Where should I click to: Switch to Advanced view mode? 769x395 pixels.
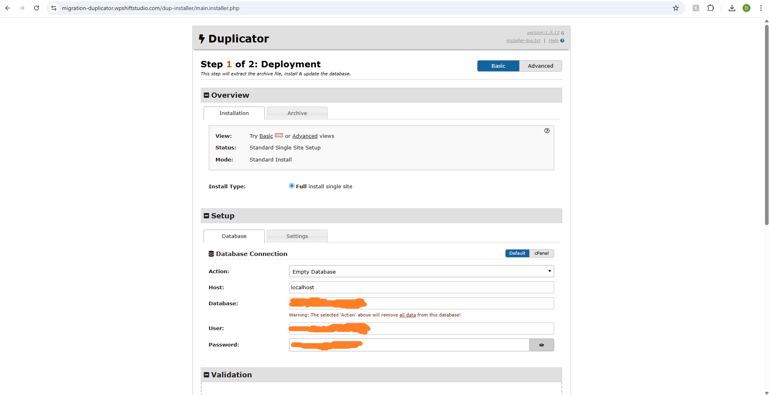[541, 66]
